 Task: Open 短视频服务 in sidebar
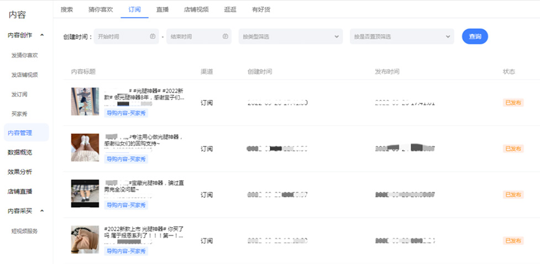(24, 231)
